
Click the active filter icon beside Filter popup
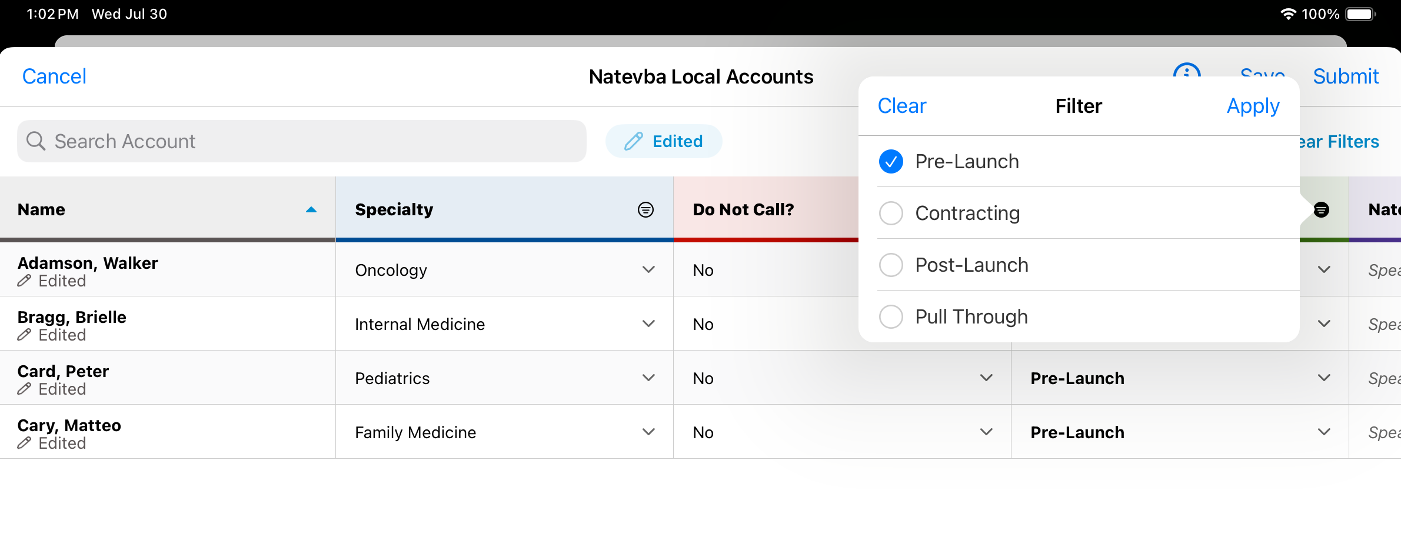pos(1321,210)
